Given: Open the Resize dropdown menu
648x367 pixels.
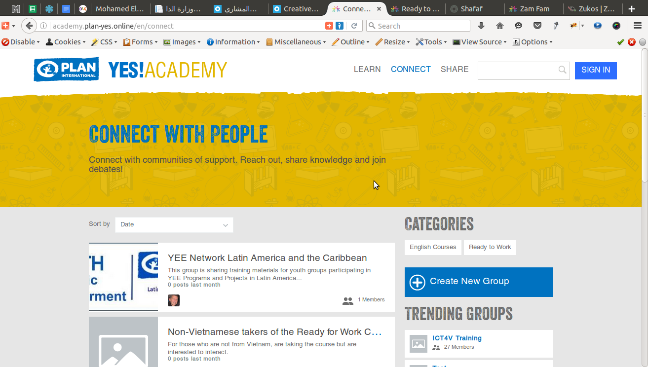Looking at the screenshot, I should pos(393,42).
